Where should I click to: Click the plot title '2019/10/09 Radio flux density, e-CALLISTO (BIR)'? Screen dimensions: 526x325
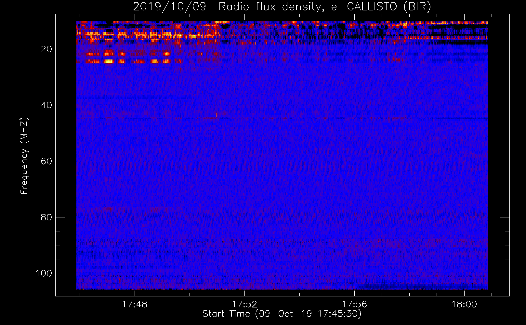point(282,7)
